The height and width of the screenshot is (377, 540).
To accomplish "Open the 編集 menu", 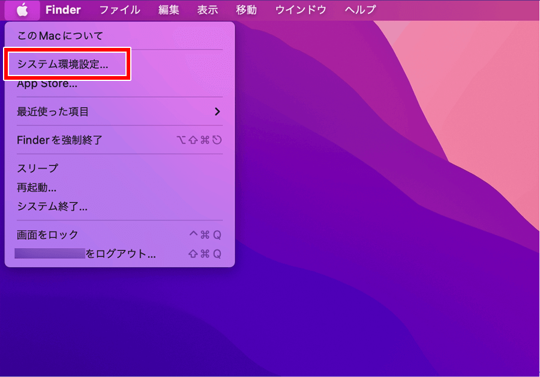I will click(169, 10).
